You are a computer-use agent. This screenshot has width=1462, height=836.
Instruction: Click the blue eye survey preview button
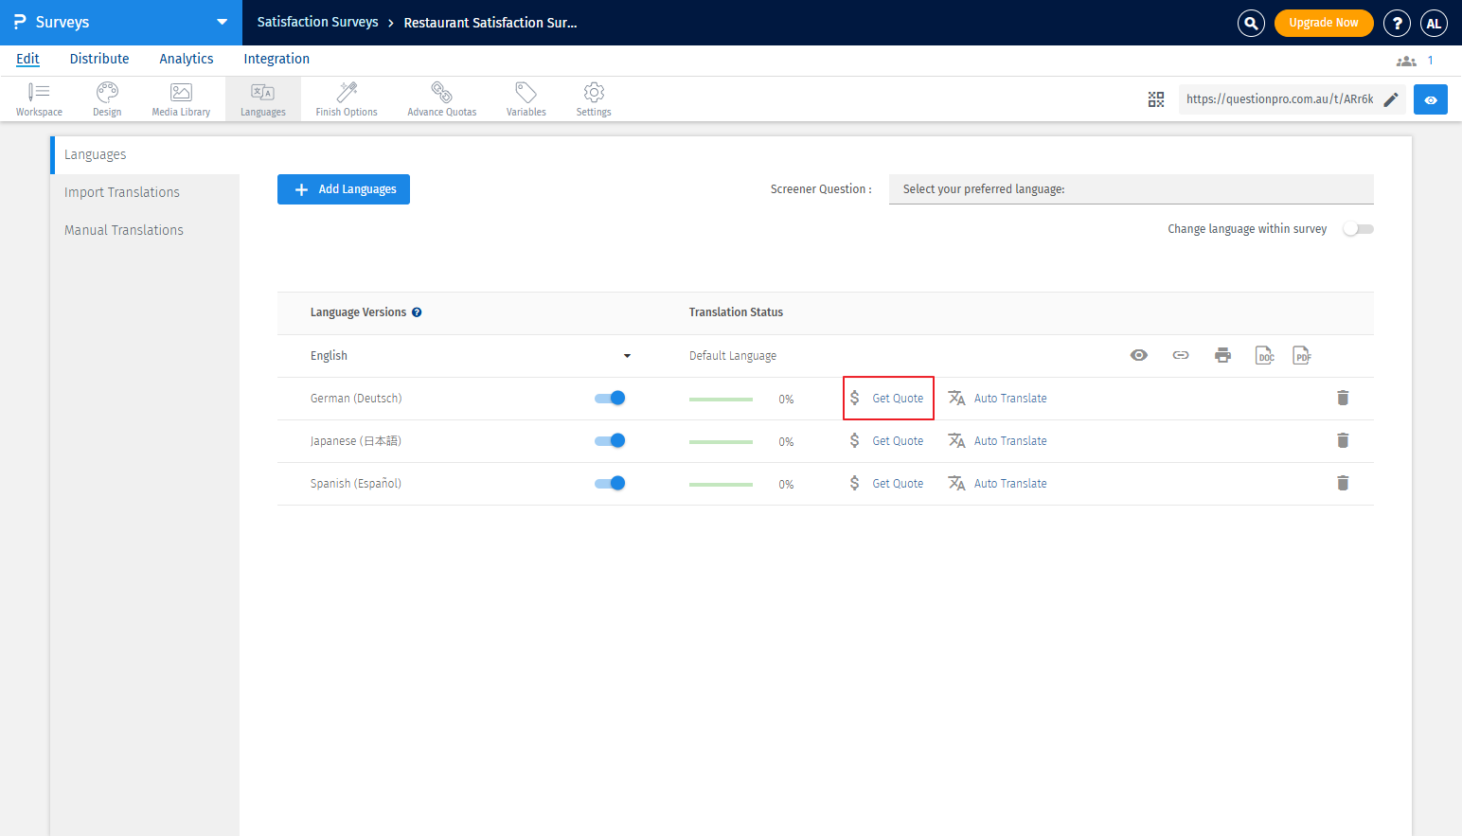pos(1430,99)
